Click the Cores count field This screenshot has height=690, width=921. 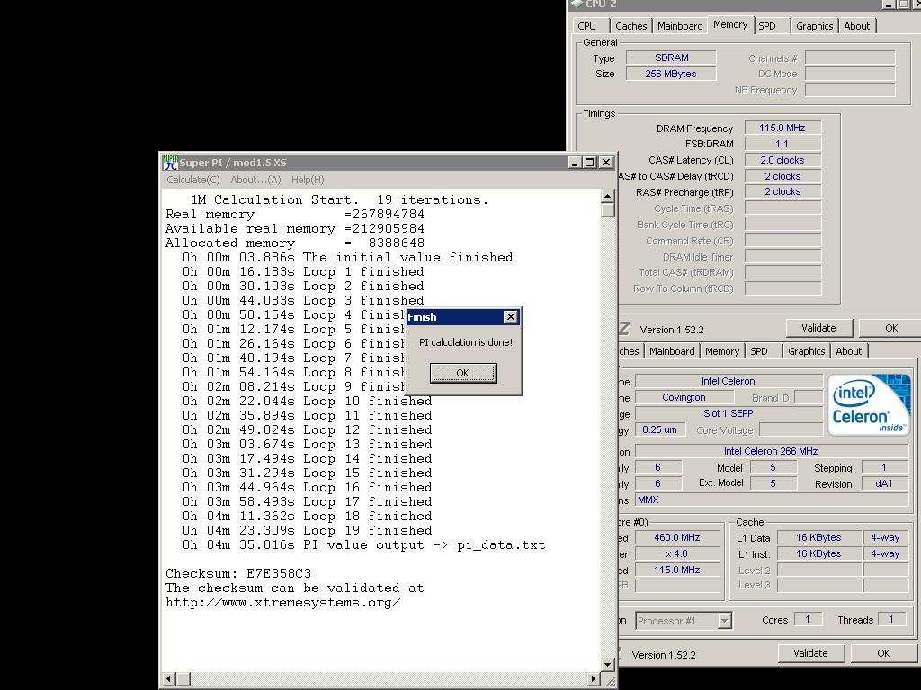808,620
